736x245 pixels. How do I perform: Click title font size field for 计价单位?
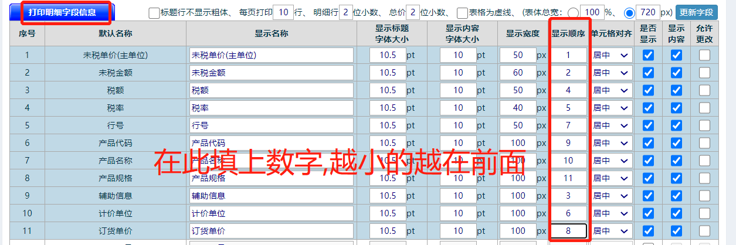388,213
